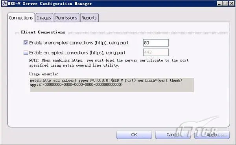Uncheck Enable unencrypted connections (http) checkbox

coord(26,43)
